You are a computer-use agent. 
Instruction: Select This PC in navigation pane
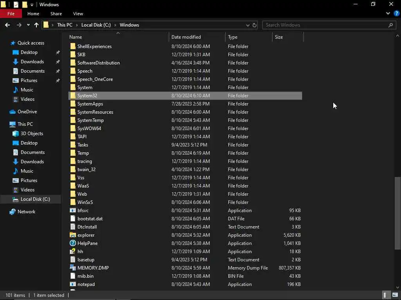tap(25, 124)
